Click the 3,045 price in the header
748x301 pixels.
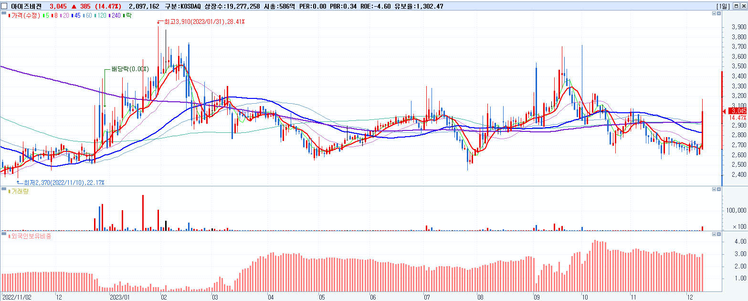point(58,6)
